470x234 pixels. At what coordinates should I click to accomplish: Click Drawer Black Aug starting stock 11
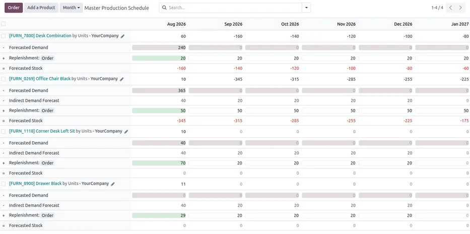(x=183, y=184)
